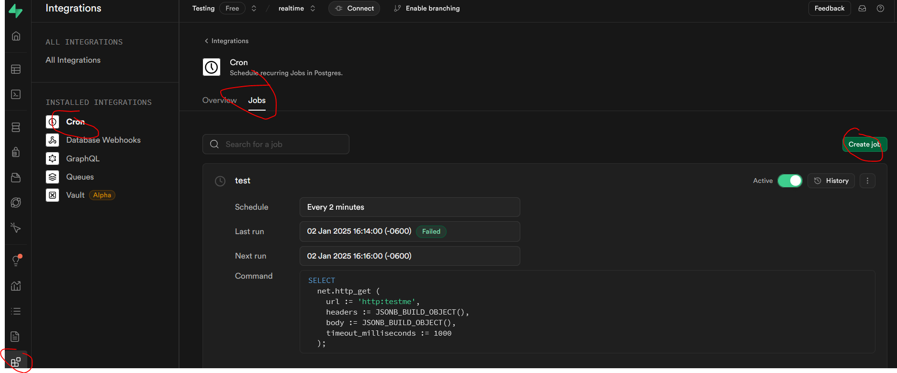Open the Realtime cursor sidebar icon
The image size is (897, 373).
pyautogui.click(x=16, y=228)
